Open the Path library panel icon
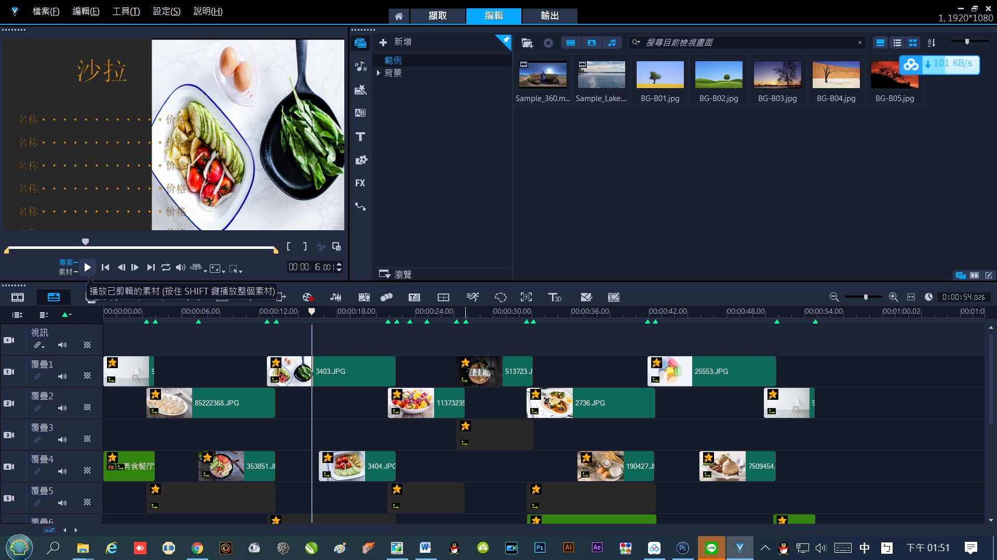 (360, 206)
